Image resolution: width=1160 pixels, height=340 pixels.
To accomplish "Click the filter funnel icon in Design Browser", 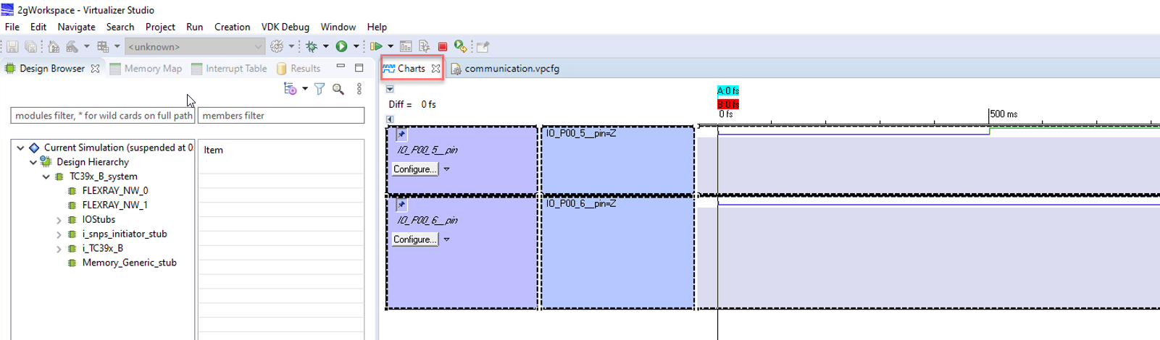I will (320, 89).
